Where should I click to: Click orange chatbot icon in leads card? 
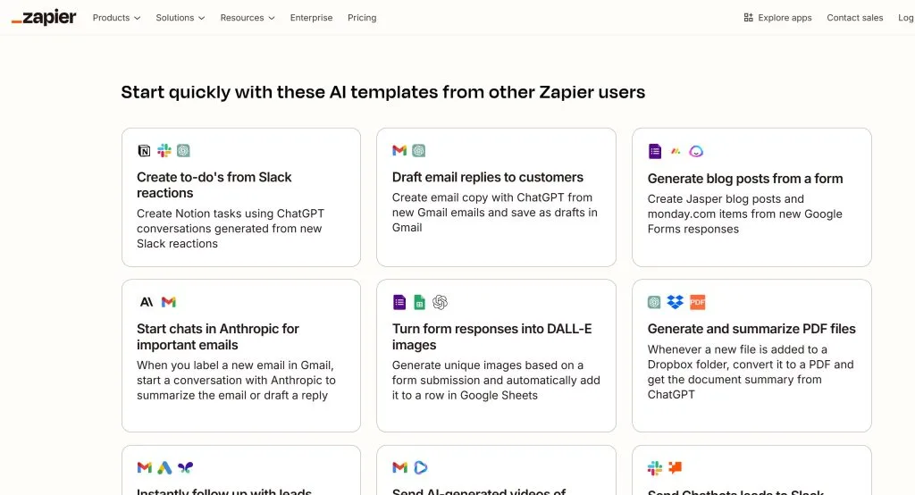(676, 467)
